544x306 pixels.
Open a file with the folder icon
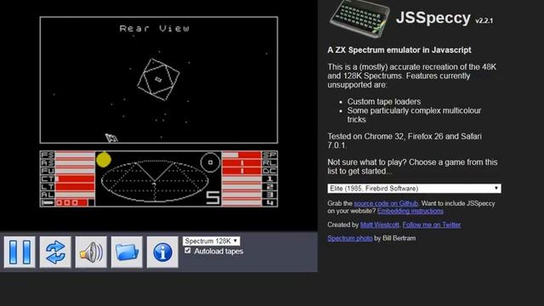click(127, 252)
